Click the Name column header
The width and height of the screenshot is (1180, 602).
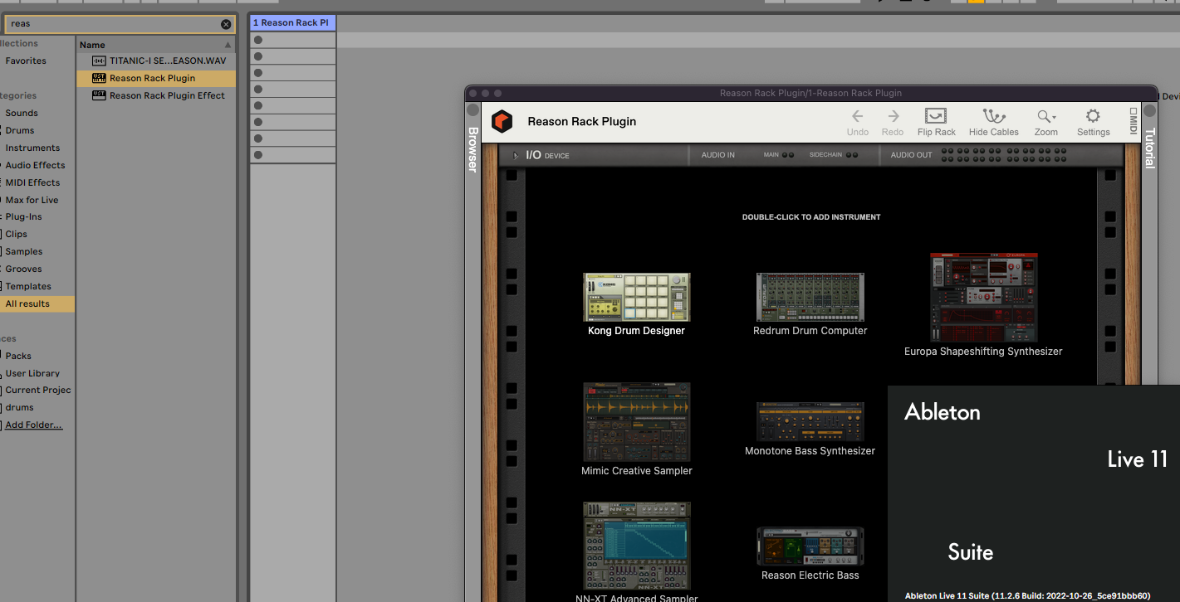[x=156, y=45]
